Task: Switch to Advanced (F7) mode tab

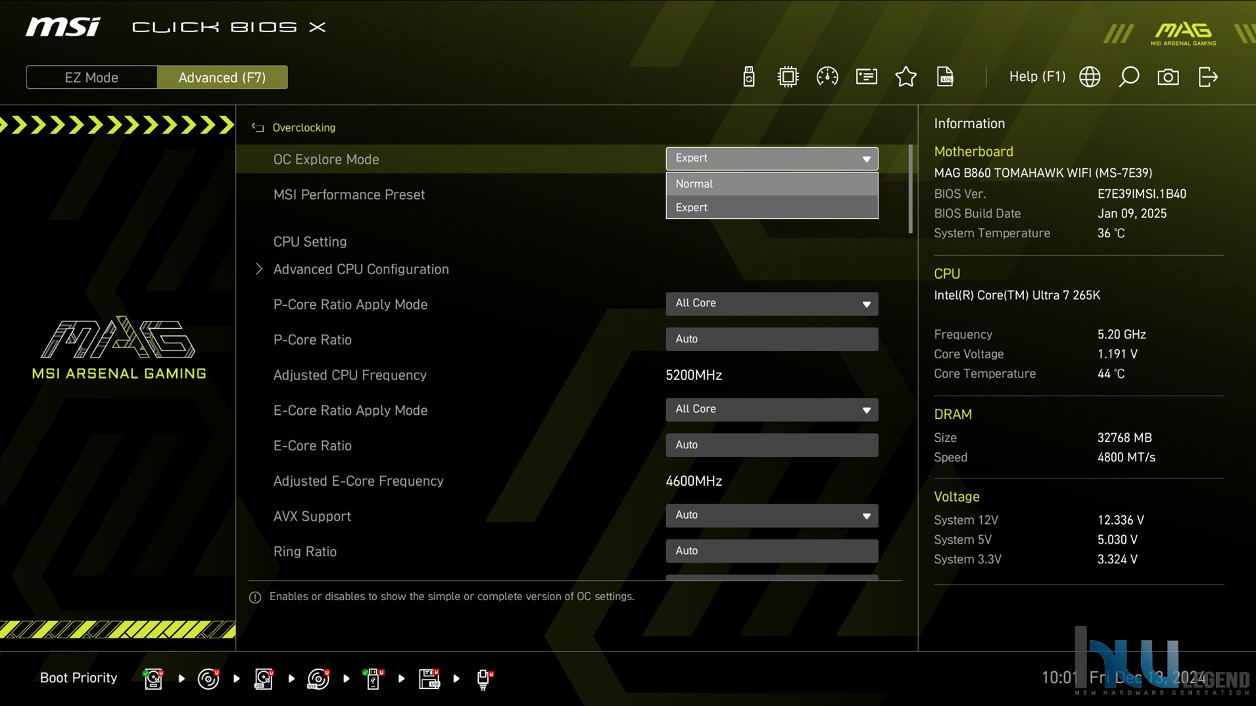Action: [222, 78]
